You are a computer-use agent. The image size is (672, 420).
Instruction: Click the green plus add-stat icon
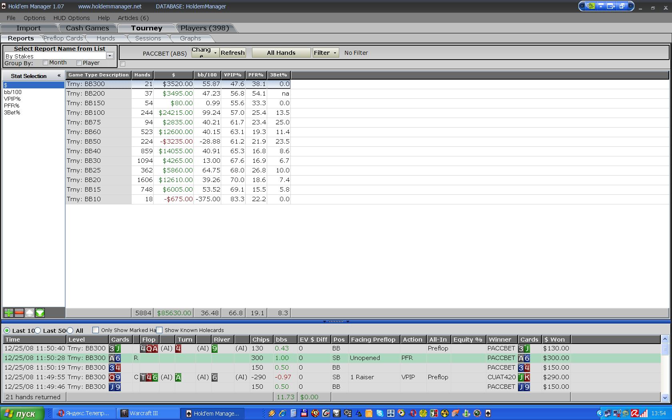pyautogui.click(x=8, y=313)
